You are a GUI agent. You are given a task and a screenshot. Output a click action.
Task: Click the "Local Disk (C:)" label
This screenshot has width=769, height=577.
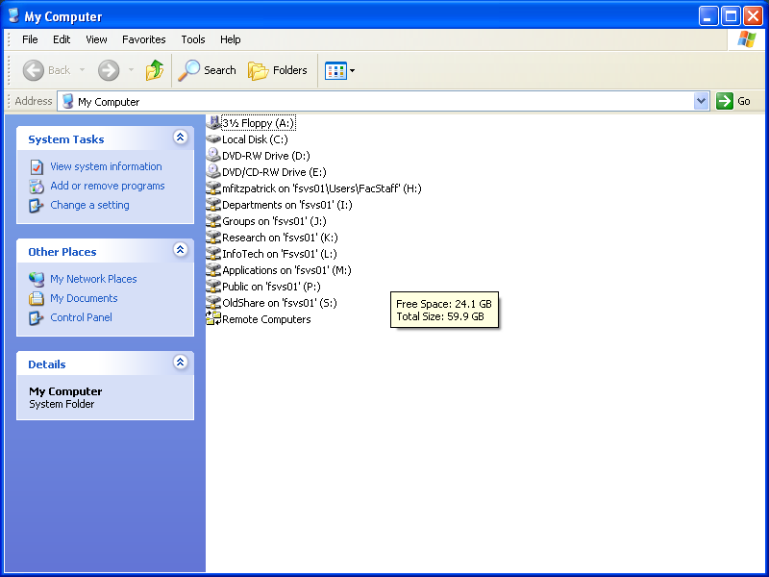pyautogui.click(x=255, y=139)
